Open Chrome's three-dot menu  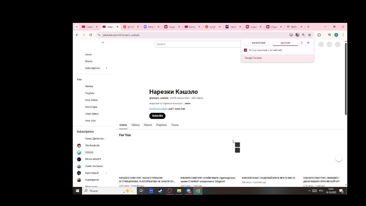(x=343, y=35)
